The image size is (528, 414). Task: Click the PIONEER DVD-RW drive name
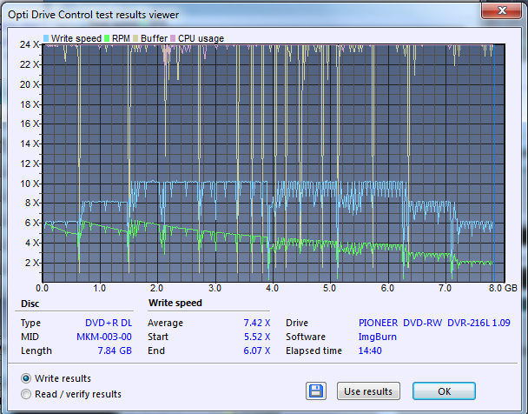pyautogui.click(x=400, y=322)
